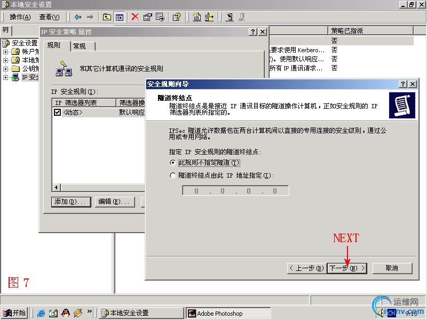Expand the 帐户策略 tree node
Image resolution: width=427 pixels, height=320 pixels.
5,52
